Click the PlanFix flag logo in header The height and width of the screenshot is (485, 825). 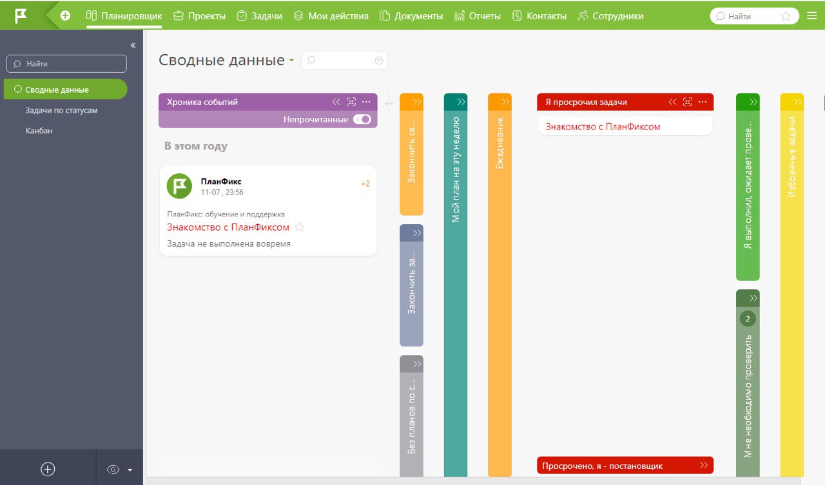point(21,15)
